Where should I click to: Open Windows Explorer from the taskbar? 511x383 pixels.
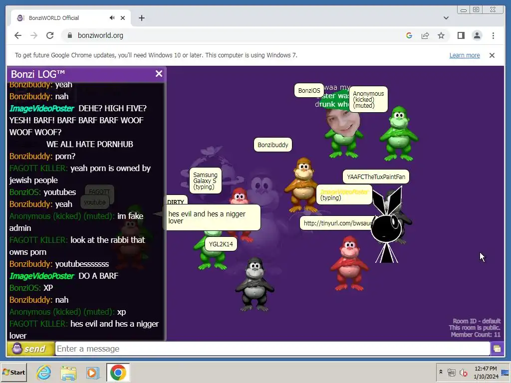(x=68, y=372)
